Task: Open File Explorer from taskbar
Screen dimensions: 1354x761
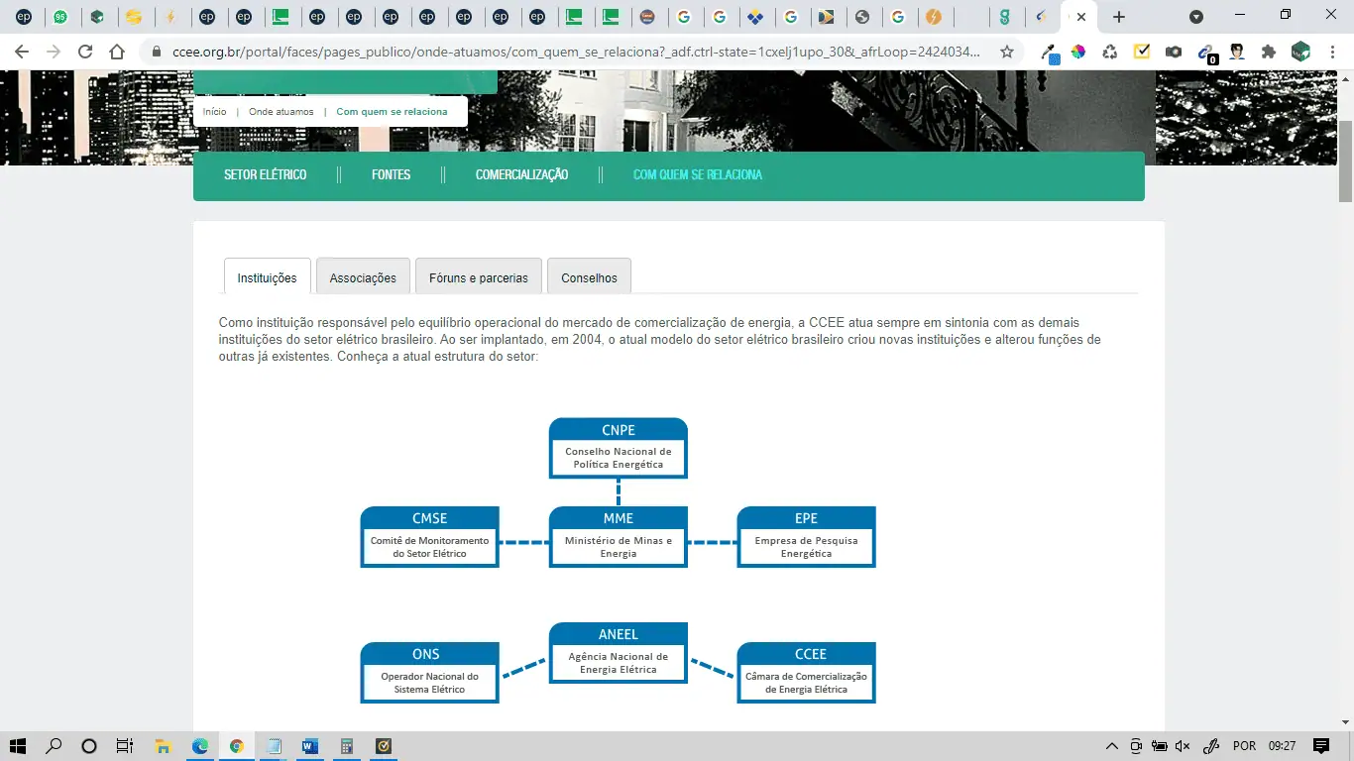Action: (x=164, y=746)
